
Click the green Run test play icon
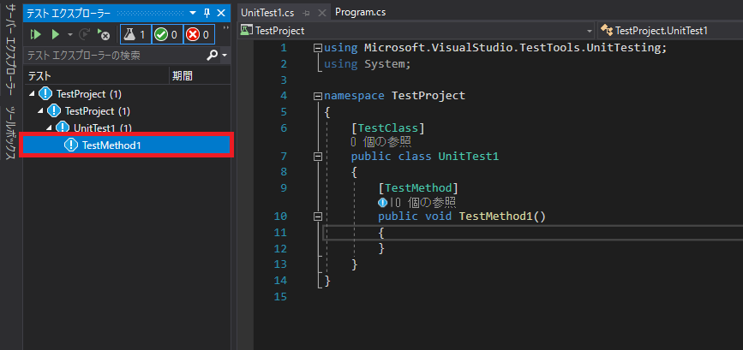(x=55, y=34)
